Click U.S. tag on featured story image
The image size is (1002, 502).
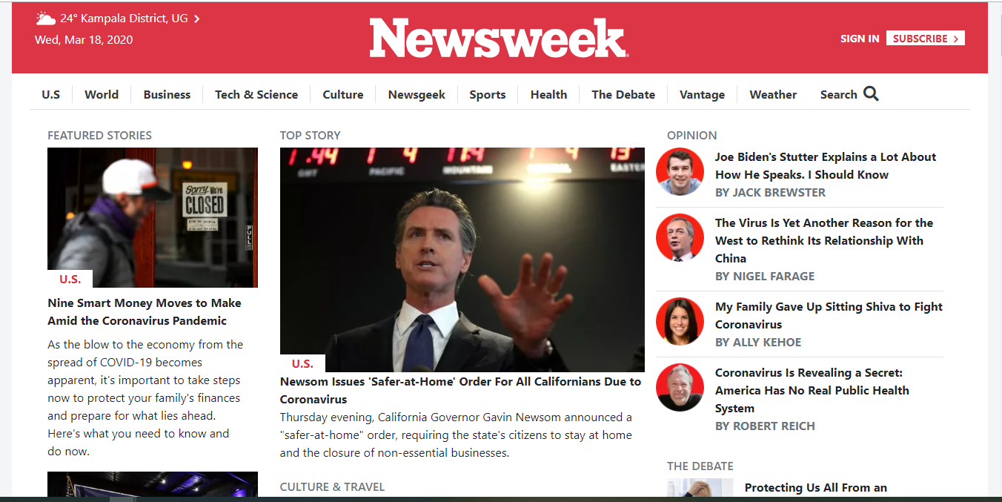tap(70, 279)
